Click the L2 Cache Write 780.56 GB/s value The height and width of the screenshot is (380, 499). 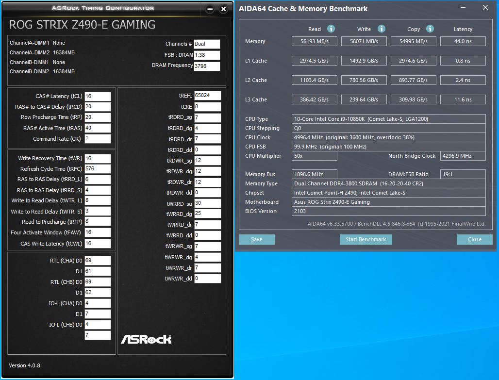364,80
